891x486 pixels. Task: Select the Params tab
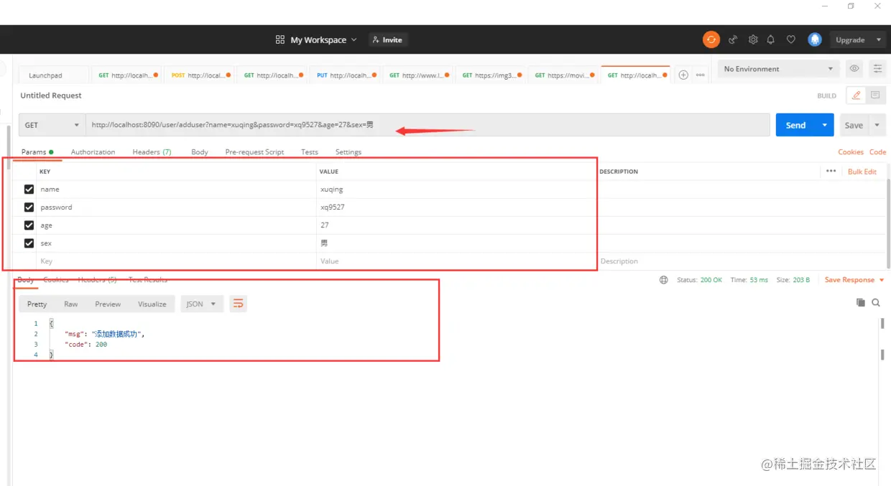tap(37, 152)
